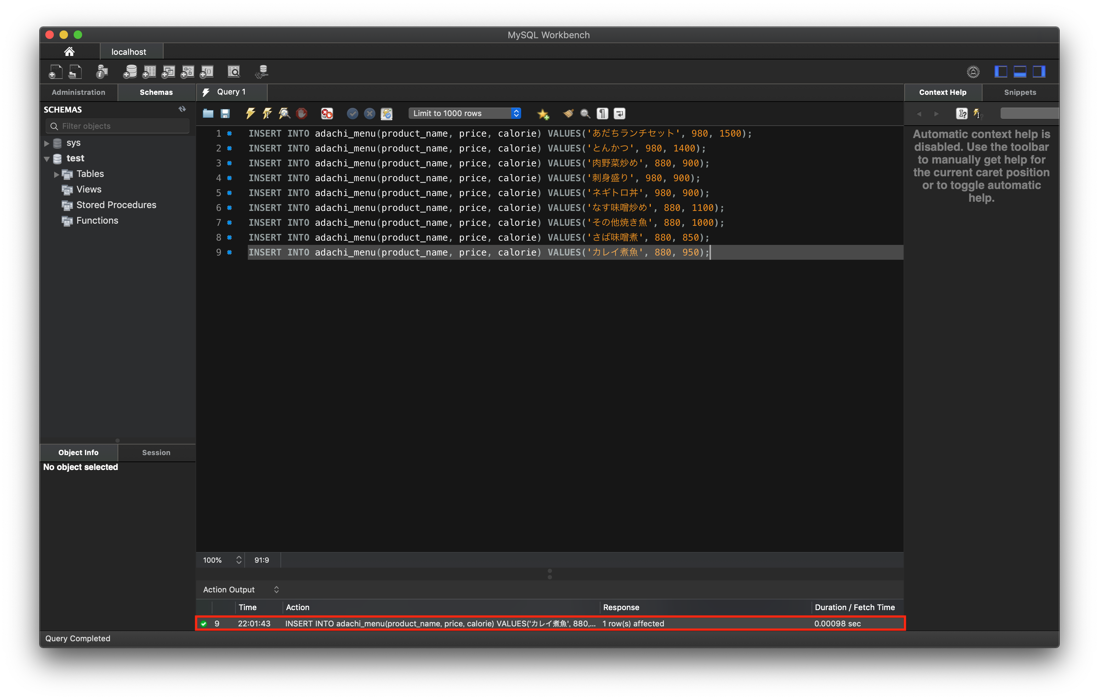Save the script with the floppy disk icon

click(225, 113)
